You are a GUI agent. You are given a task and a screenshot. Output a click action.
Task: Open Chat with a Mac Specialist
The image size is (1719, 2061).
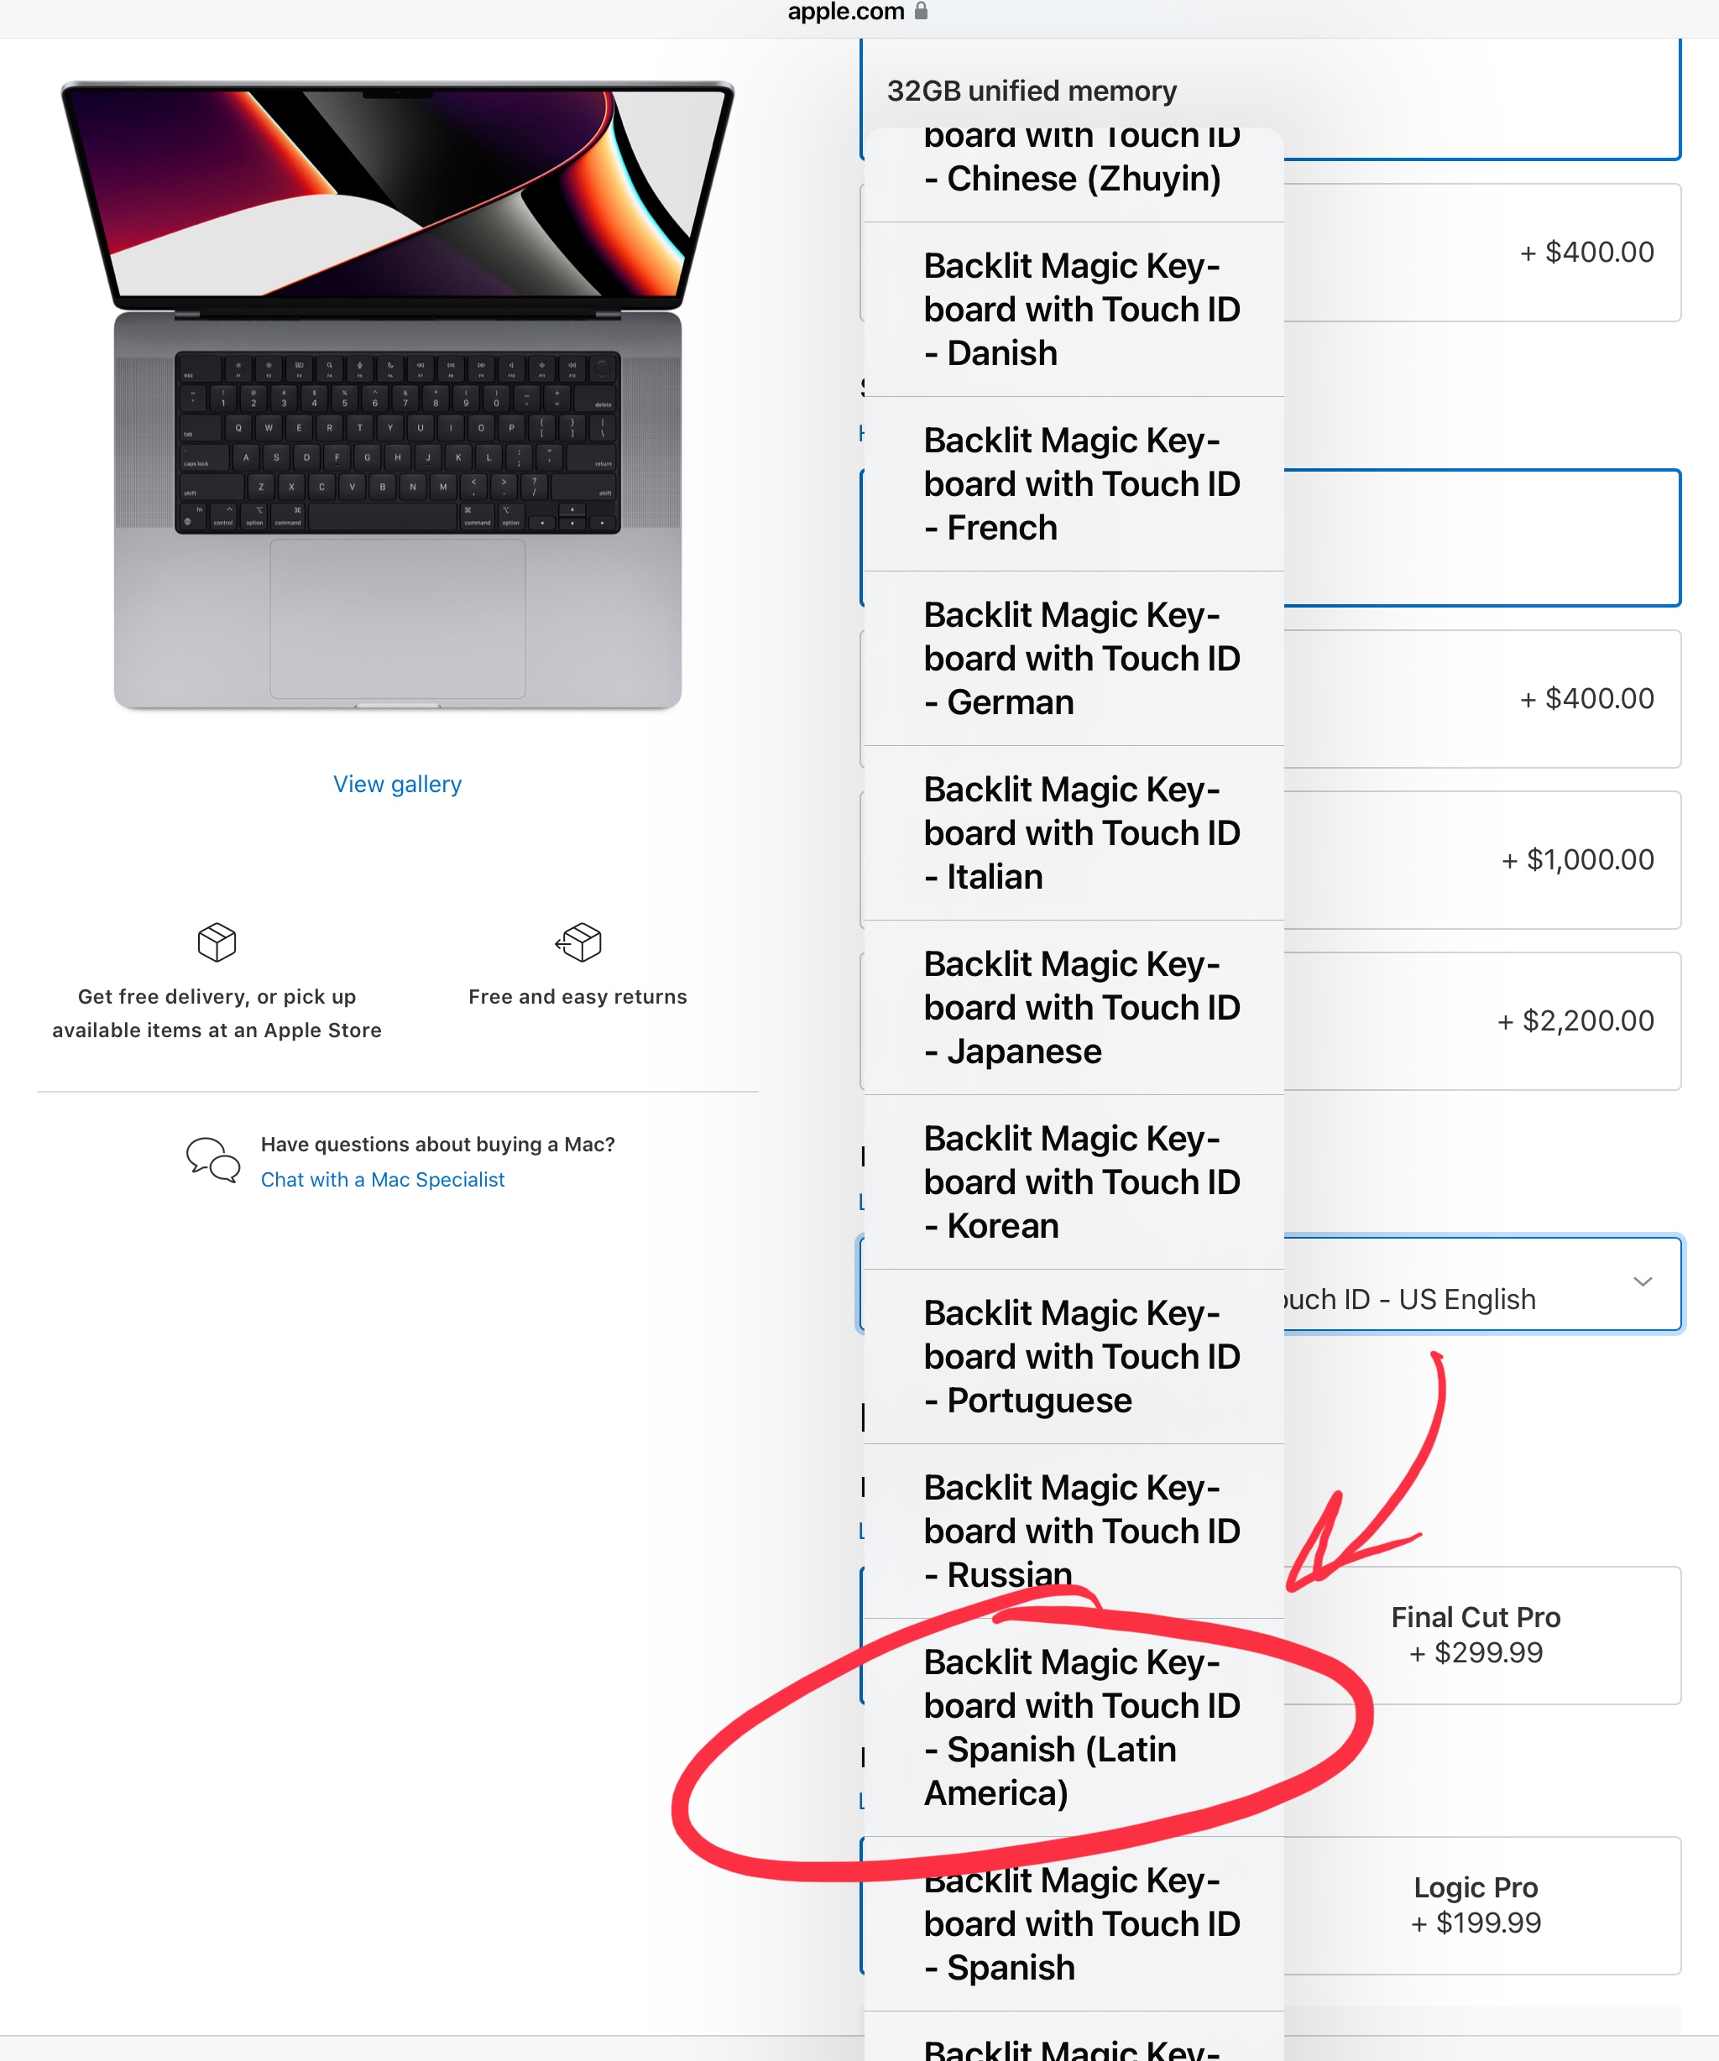point(383,1180)
